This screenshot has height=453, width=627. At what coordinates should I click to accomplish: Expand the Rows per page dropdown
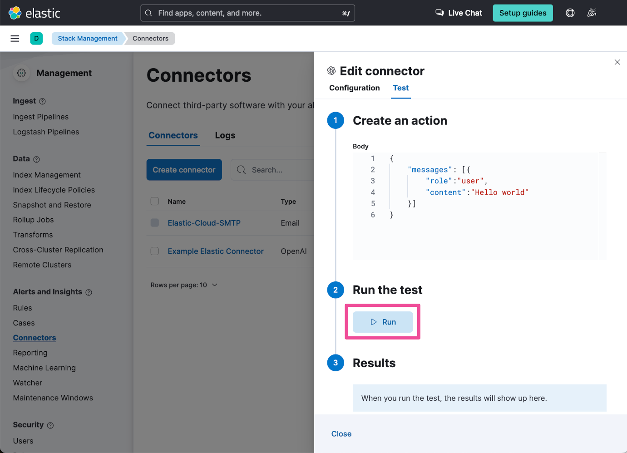point(184,285)
